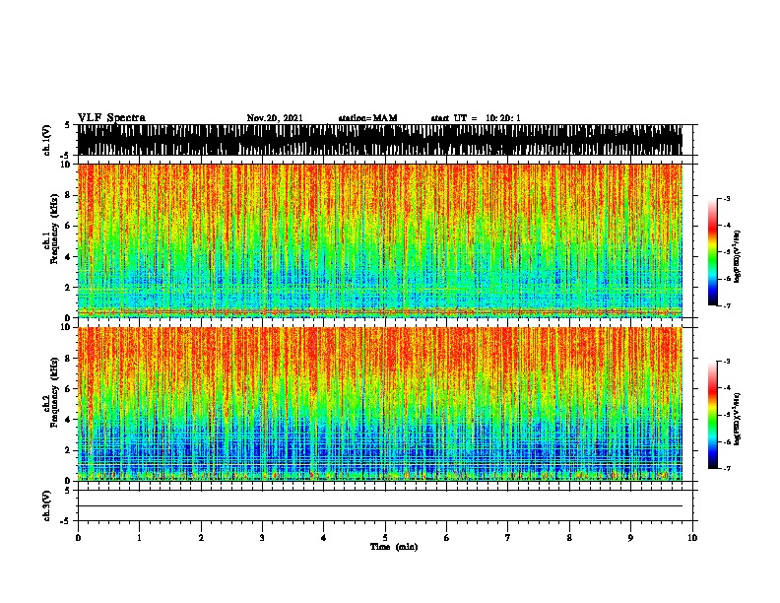
Task: Click the ch.1 frequency axis "6" tick label
Action: 69,227
